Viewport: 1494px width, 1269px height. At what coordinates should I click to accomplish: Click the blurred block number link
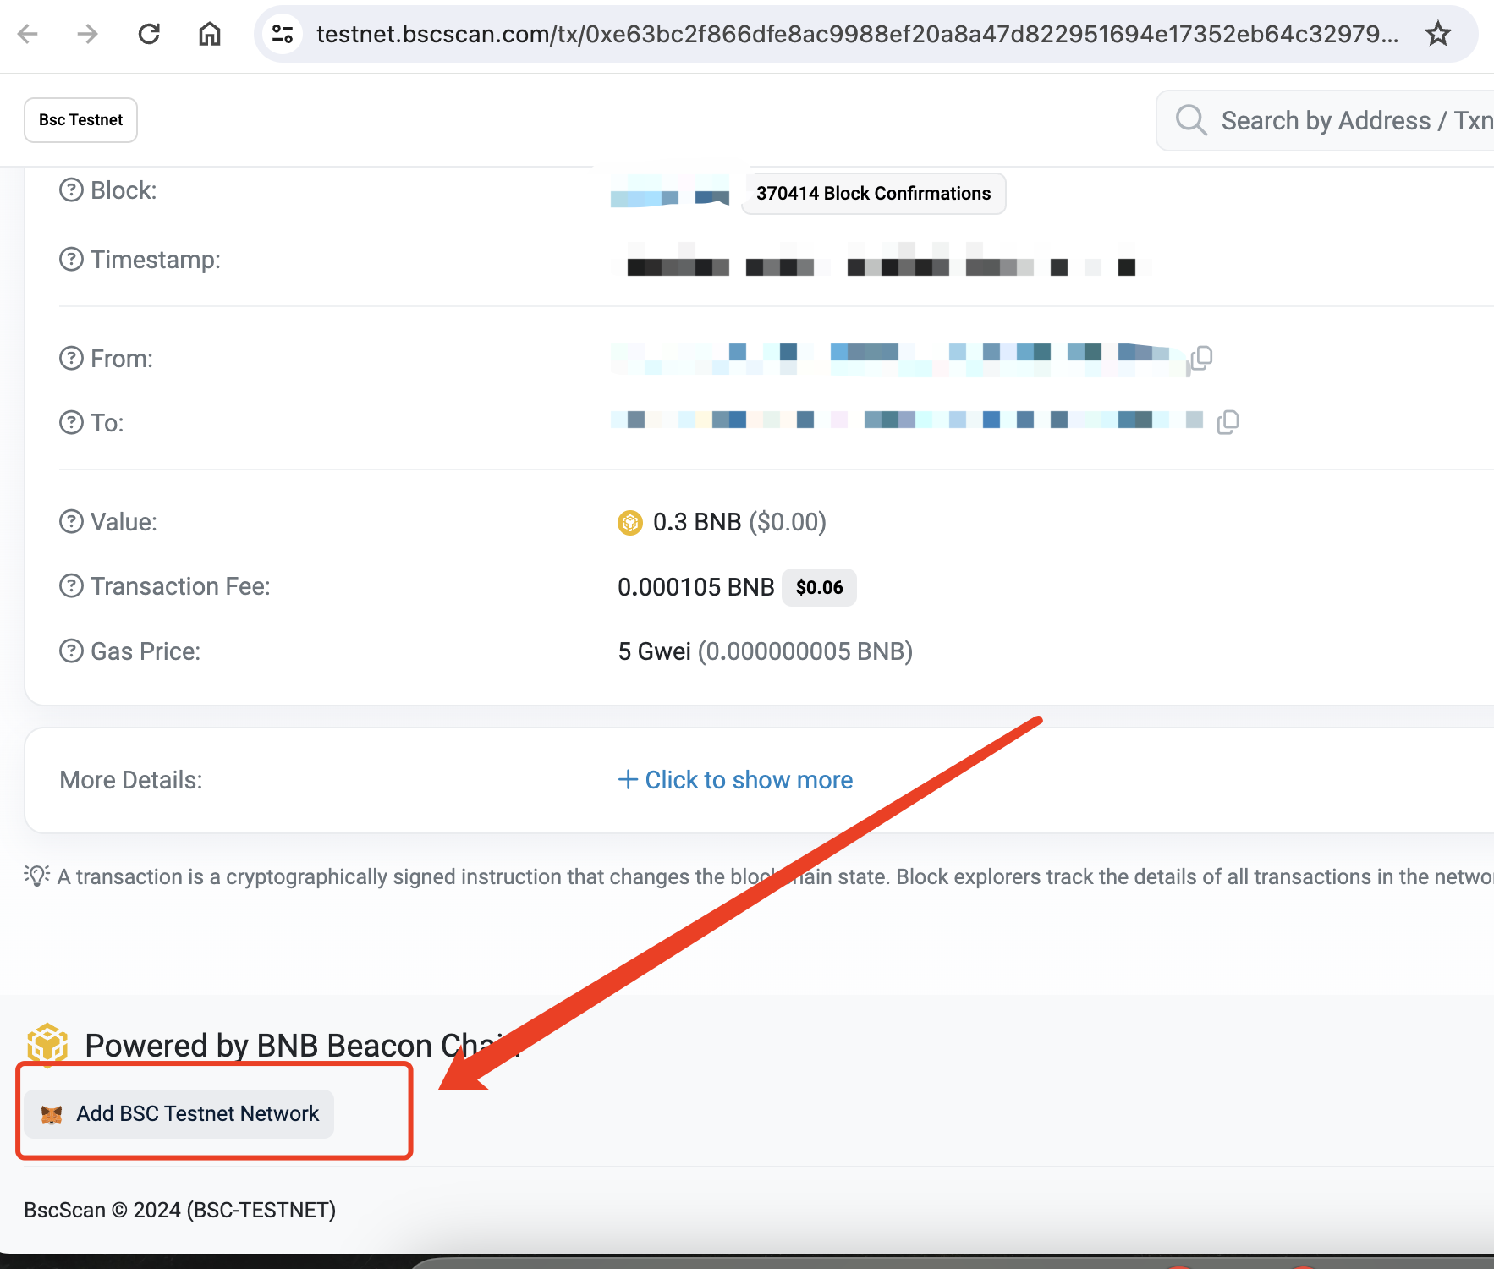[670, 191]
